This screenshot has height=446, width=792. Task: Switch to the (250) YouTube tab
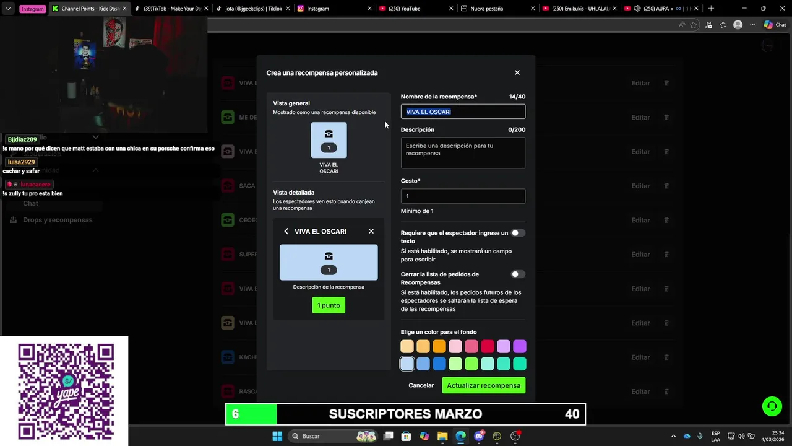(415, 9)
